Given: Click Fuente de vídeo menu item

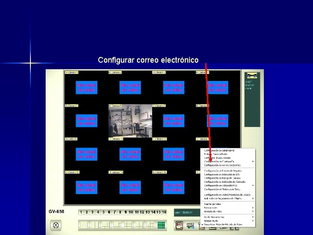Looking at the screenshot, I should 213,204.
